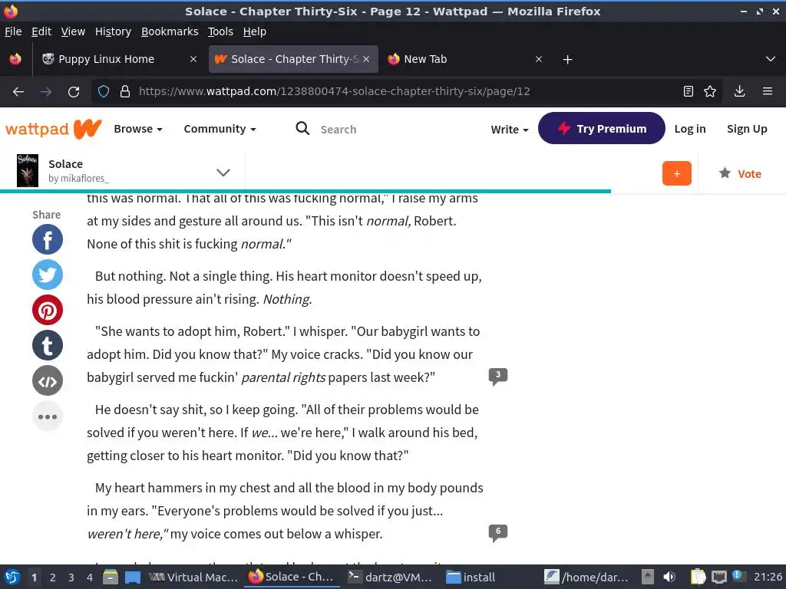Close the Solace chapter tab
The image size is (786, 589).
[366, 59]
